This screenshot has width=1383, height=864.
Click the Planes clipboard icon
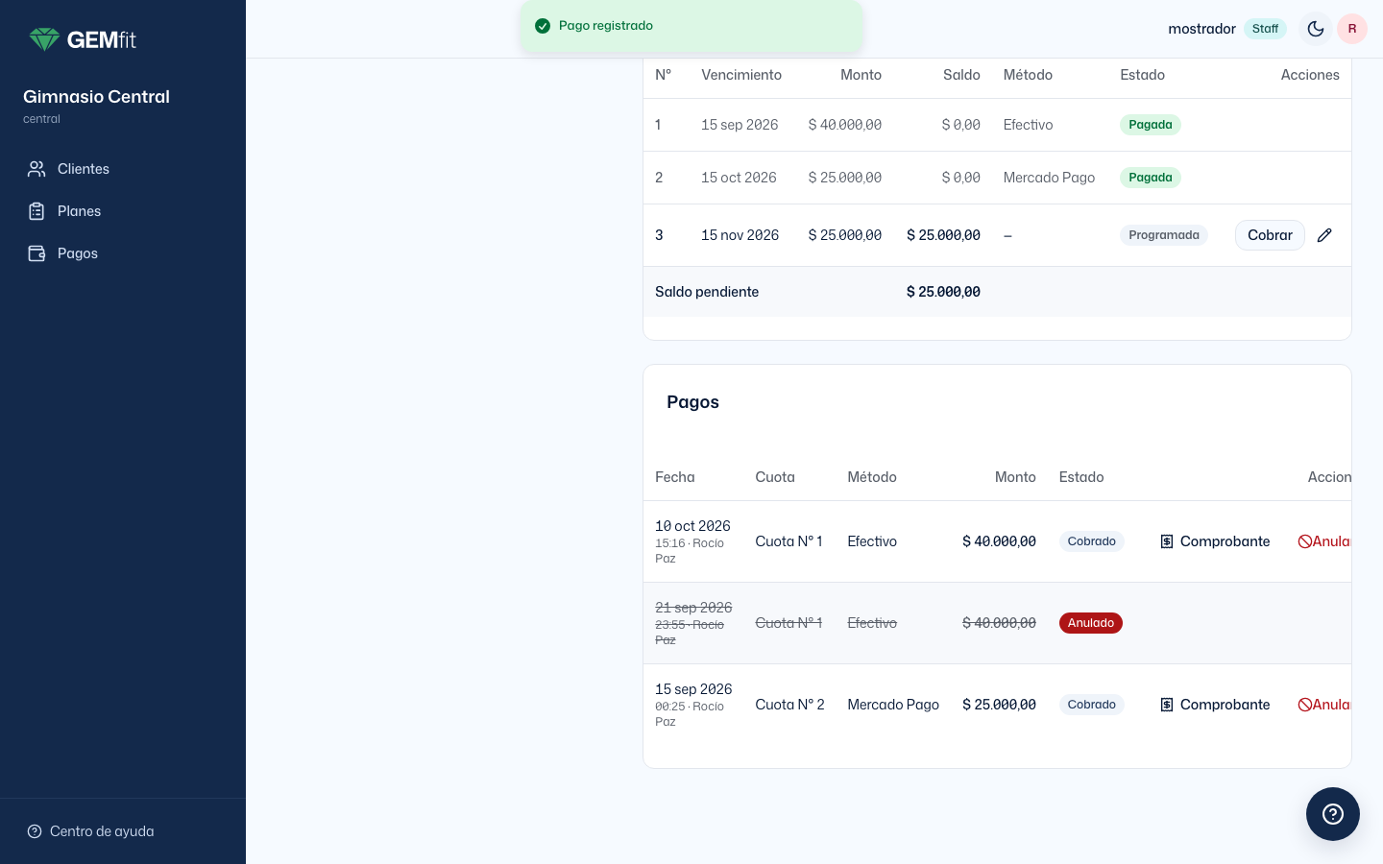tap(36, 211)
